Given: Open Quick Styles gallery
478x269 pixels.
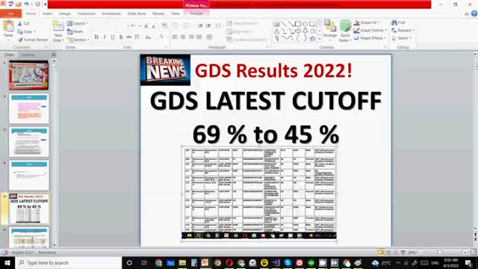Looking at the screenshot, I should coord(345,31).
